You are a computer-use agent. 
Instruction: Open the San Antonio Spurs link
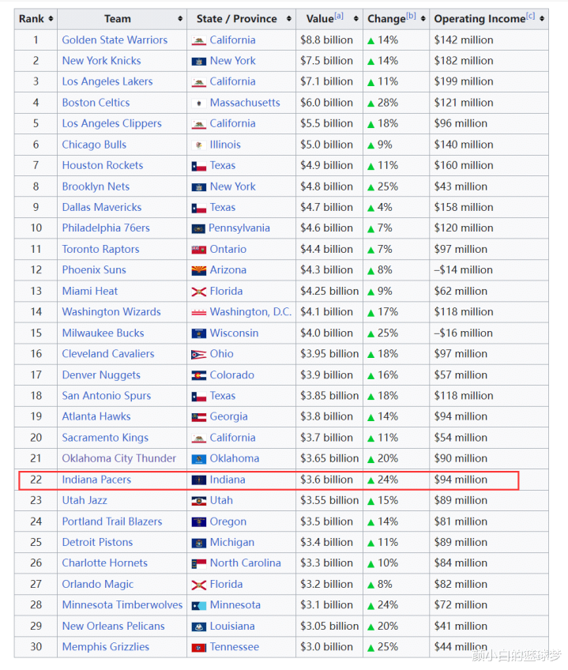pos(107,396)
